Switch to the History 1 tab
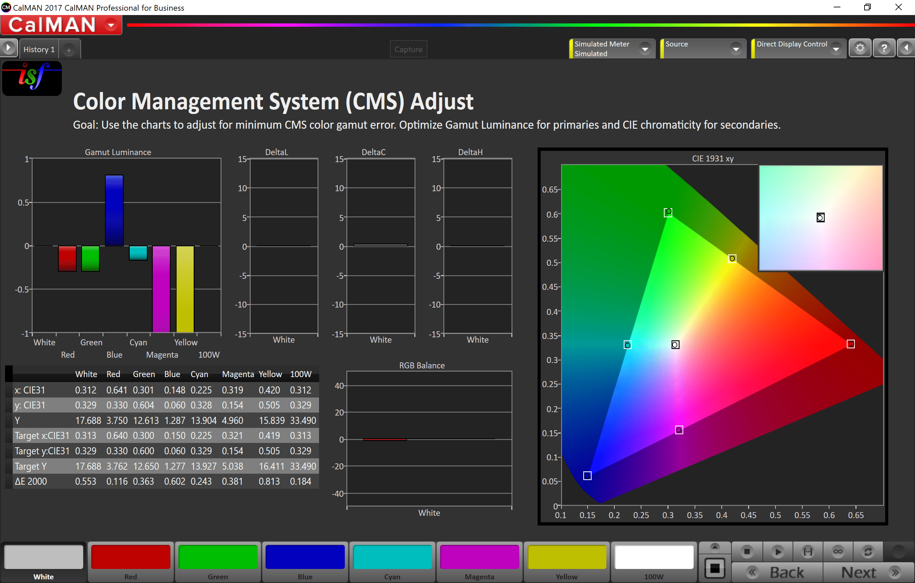The width and height of the screenshot is (915, 583). pos(39,49)
